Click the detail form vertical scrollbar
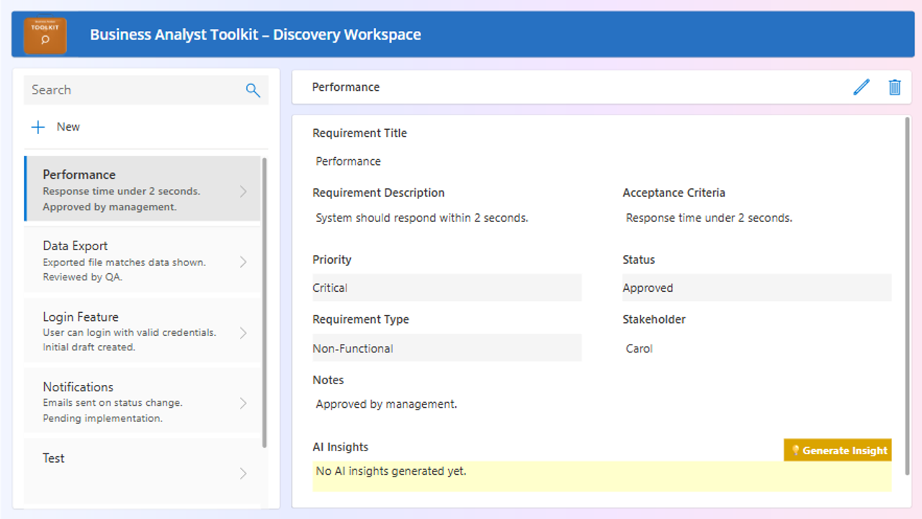This screenshot has height=519, width=922. 907,296
